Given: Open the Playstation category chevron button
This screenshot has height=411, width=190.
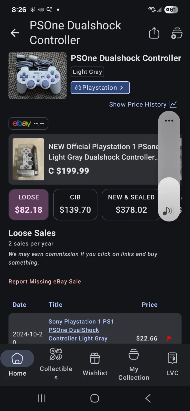Looking at the screenshot, I should 100,88.
